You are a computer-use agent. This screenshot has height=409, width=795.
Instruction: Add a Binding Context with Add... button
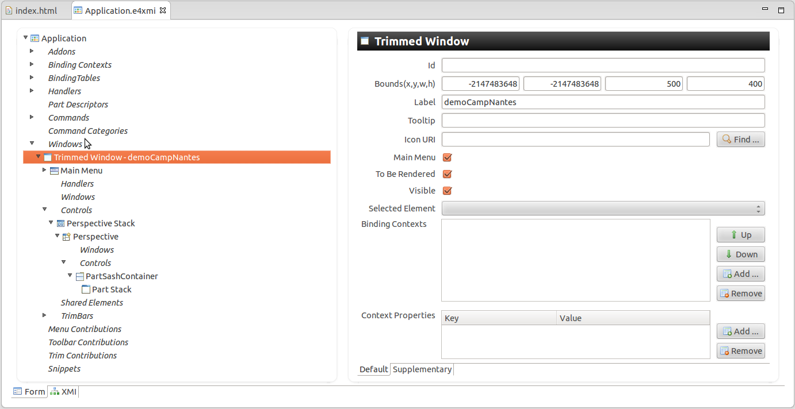click(741, 274)
